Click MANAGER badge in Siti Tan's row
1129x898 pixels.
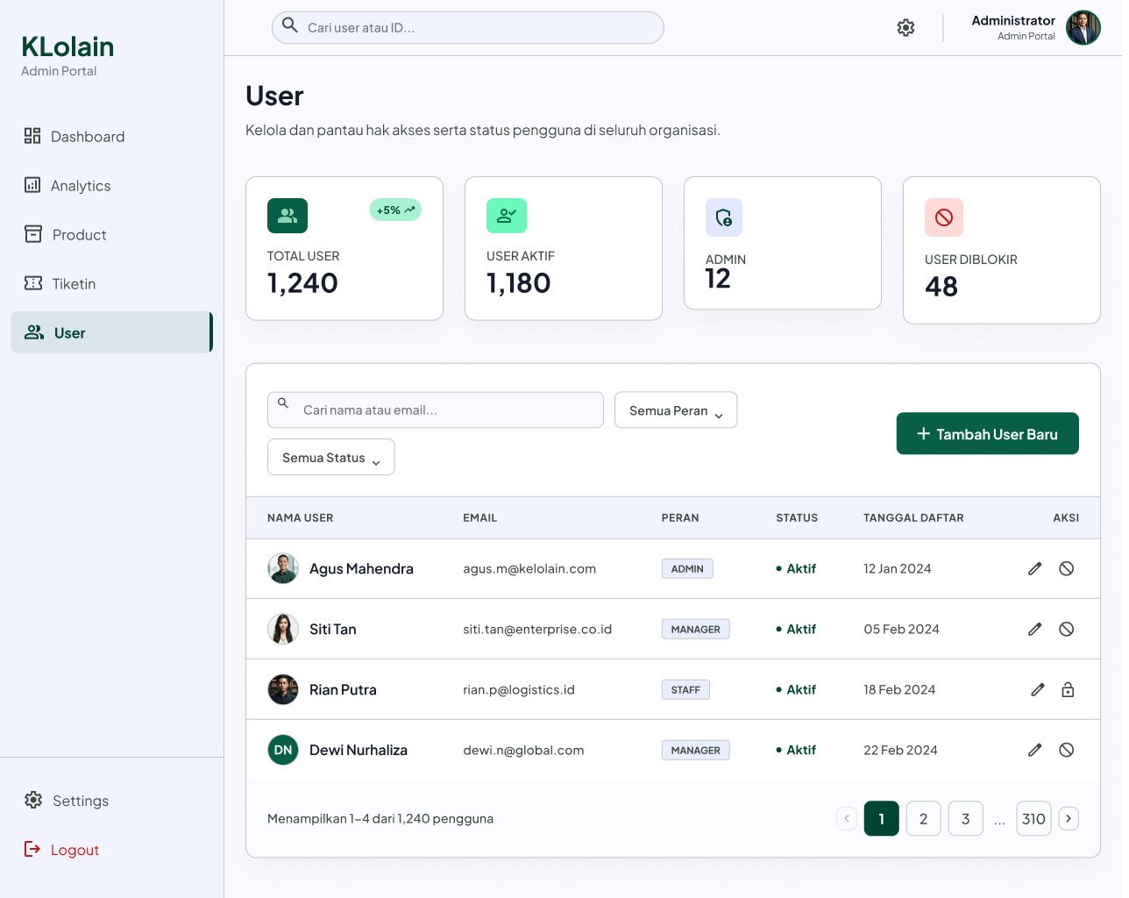point(696,629)
